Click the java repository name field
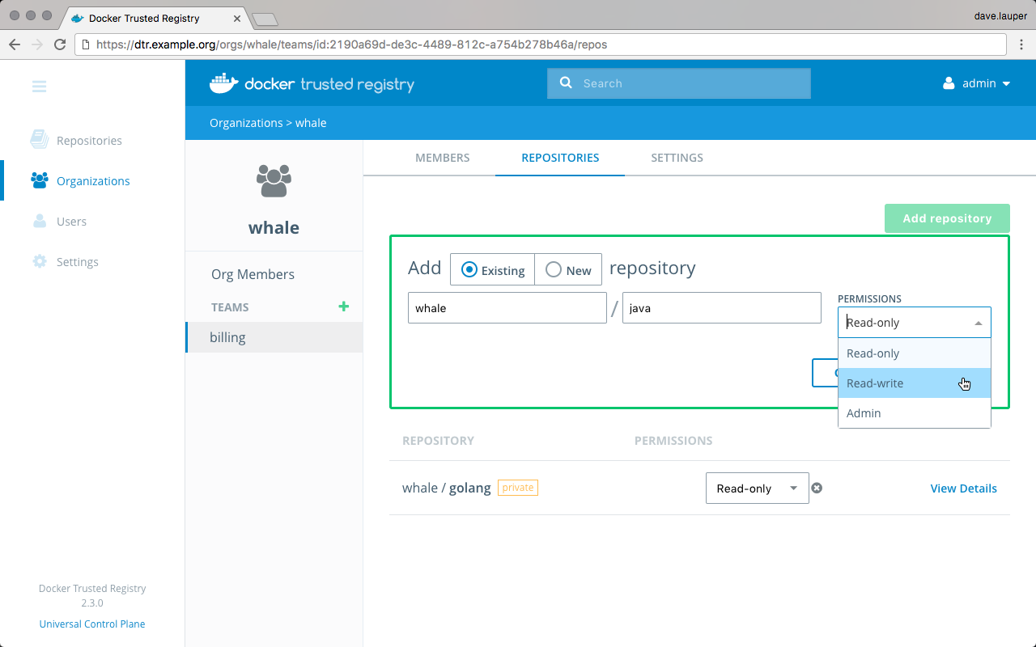 (721, 308)
